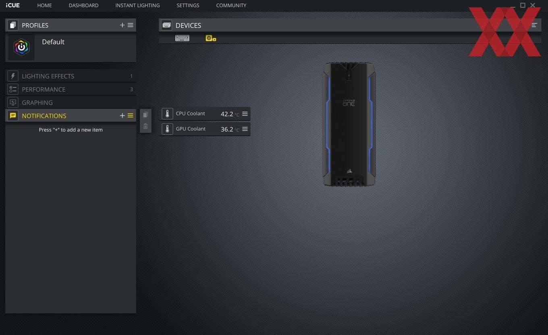
Task: Select the yellow Corsair One device icon
Action: coord(211,38)
